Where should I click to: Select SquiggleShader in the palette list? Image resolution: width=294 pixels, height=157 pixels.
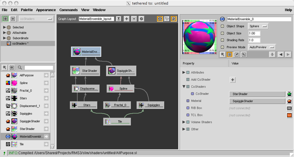click(25, 121)
